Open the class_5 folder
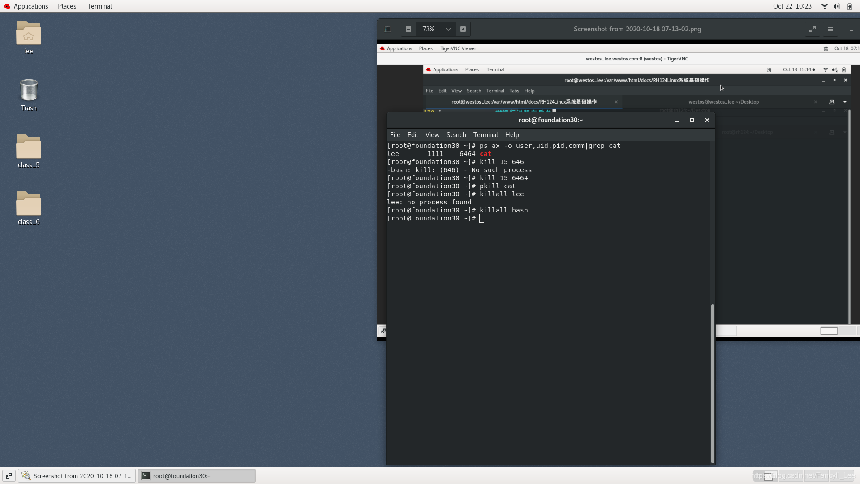The image size is (860, 484). [x=29, y=148]
